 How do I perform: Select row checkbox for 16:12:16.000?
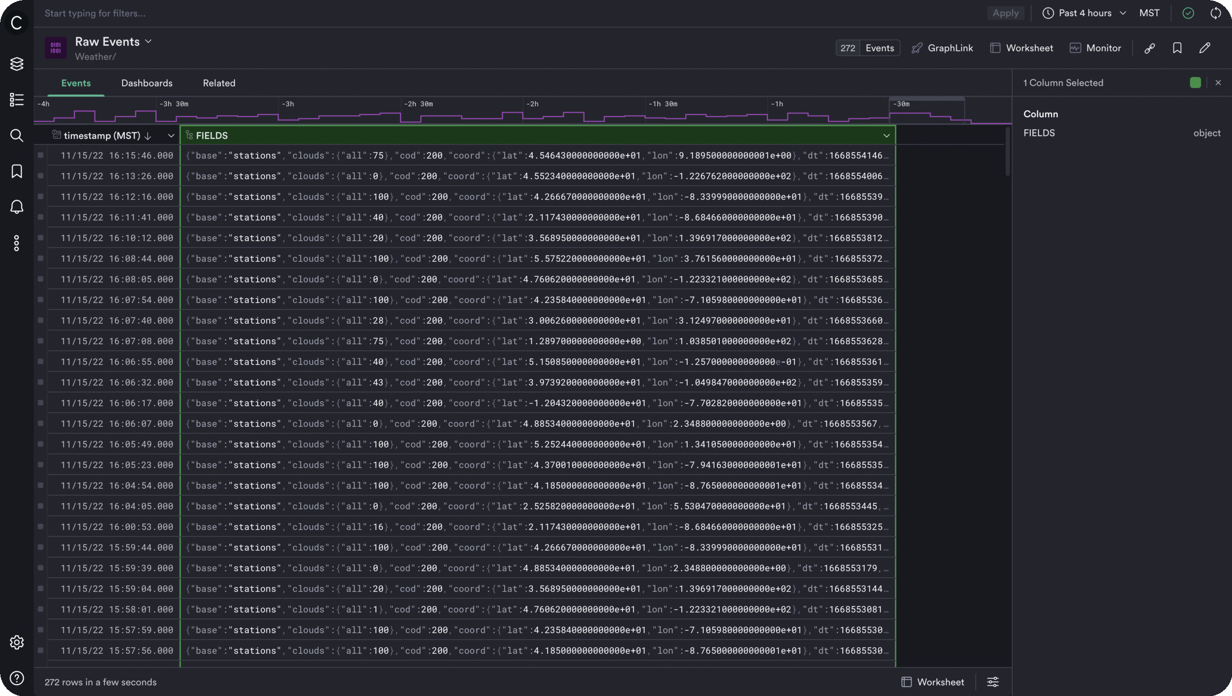tap(41, 197)
